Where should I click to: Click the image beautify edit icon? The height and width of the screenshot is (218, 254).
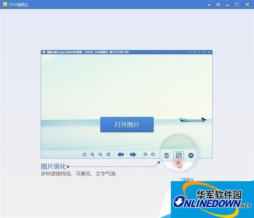(179, 156)
